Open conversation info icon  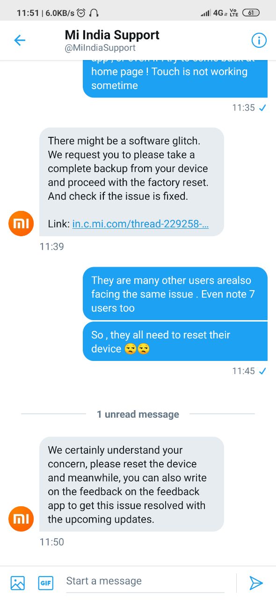[x=259, y=40]
